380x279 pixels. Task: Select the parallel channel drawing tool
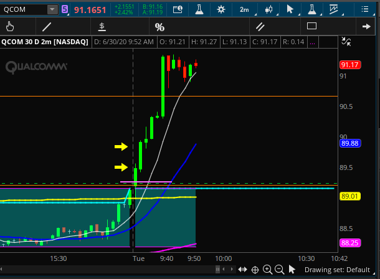click(x=260, y=27)
